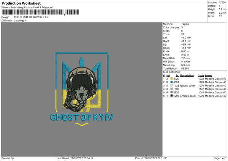This screenshot has width=228, height=161.
Task: Click the Emerald Black thread color swatch
Action: click(171, 96)
